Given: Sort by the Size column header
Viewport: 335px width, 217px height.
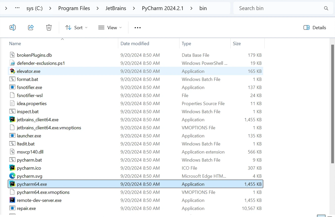Looking at the screenshot, I should pyautogui.click(x=237, y=44).
